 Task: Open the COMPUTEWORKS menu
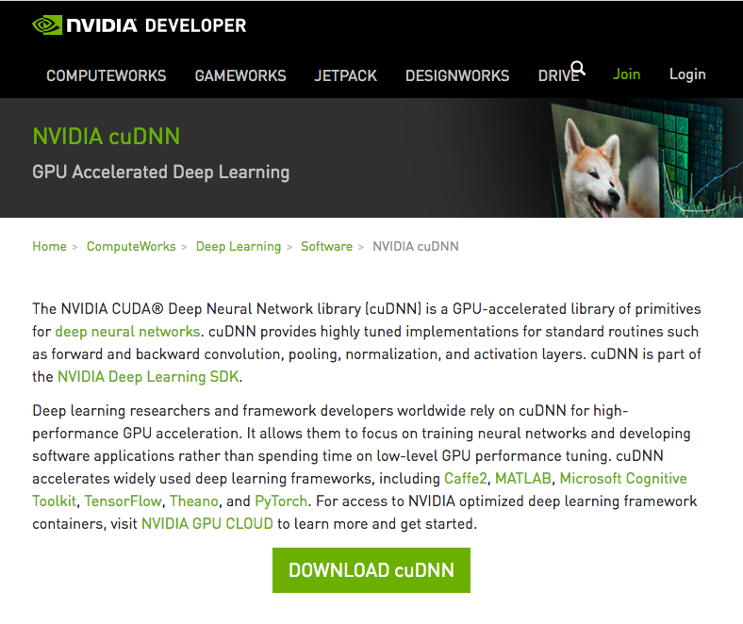click(x=107, y=75)
